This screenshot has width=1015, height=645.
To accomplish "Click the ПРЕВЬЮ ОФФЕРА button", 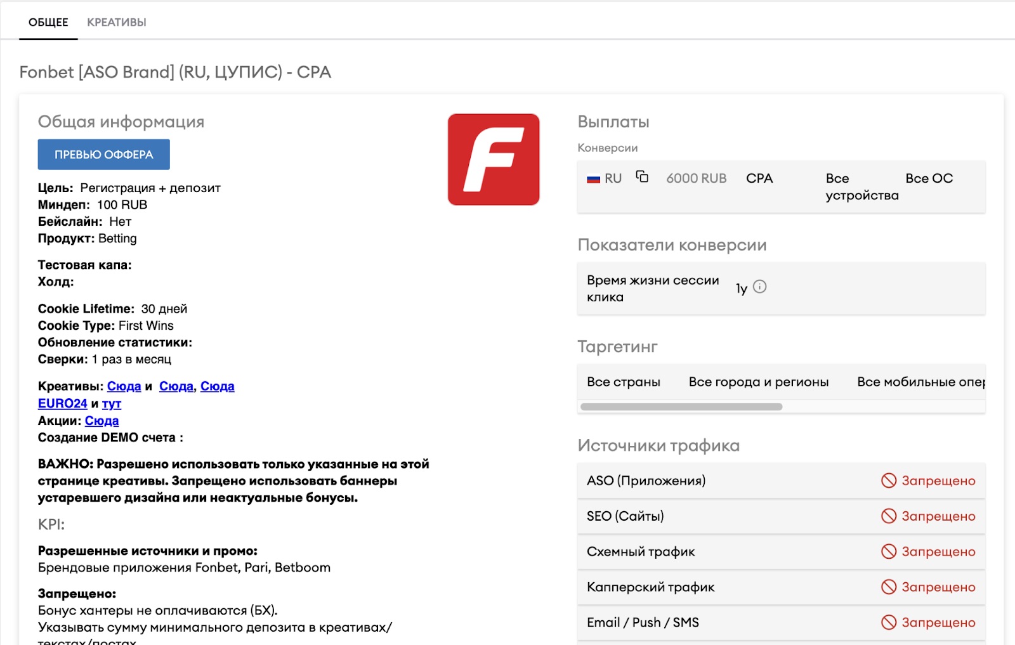I will [104, 155].
